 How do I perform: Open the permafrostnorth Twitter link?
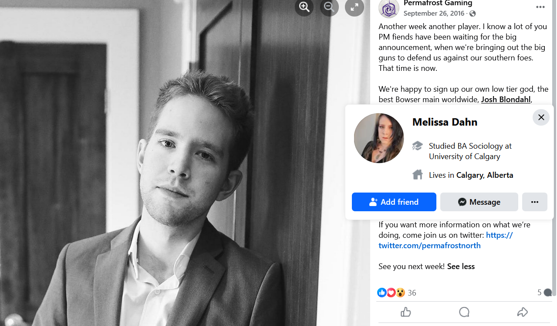click(446, 240)
